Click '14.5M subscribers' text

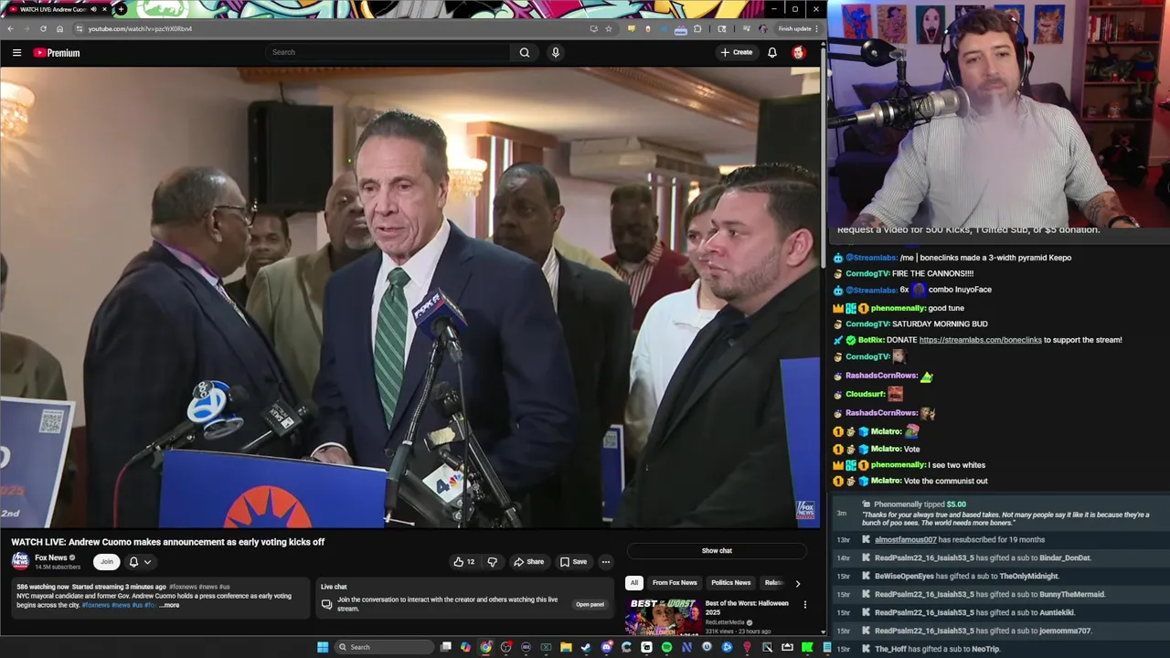coord(58,568)
